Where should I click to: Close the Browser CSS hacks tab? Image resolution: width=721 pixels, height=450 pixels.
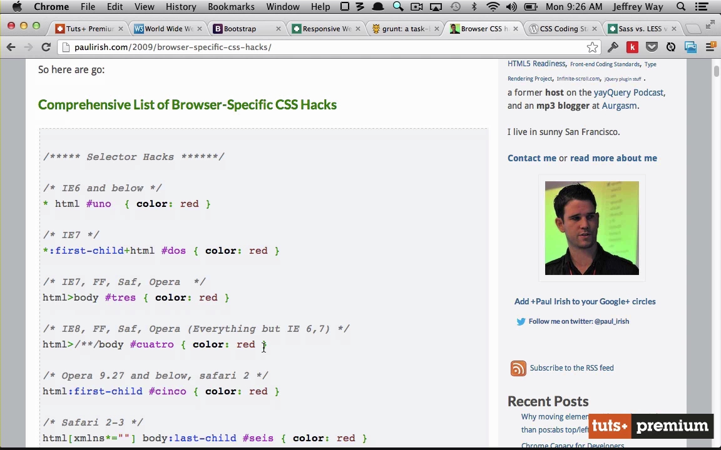516,29
